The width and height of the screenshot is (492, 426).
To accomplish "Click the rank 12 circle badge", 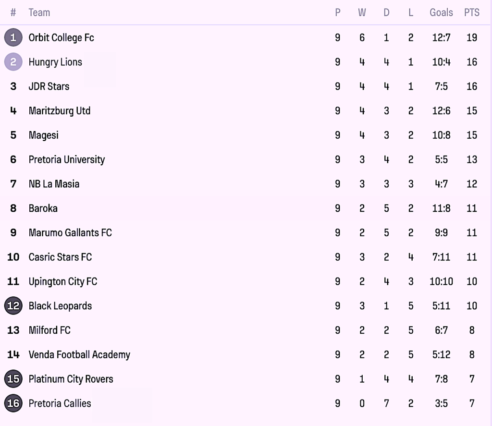I will tap(13, 306).
